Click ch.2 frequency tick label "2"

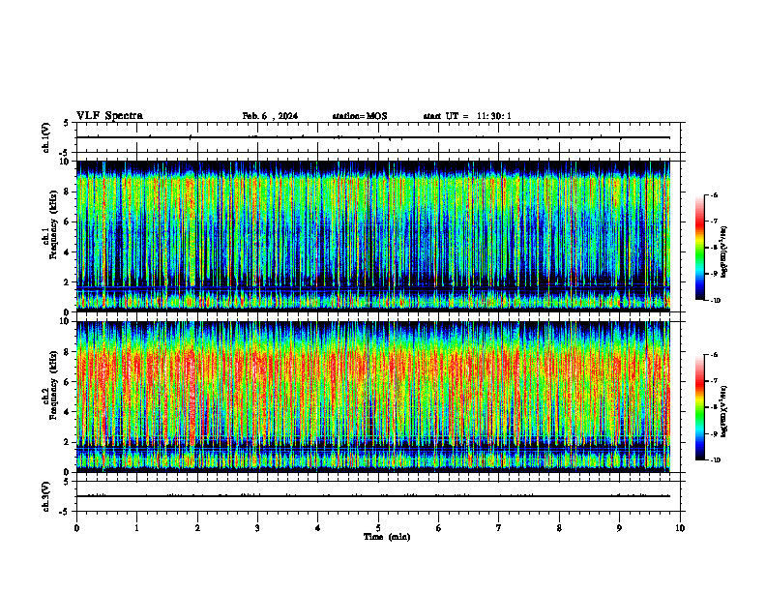68,442
